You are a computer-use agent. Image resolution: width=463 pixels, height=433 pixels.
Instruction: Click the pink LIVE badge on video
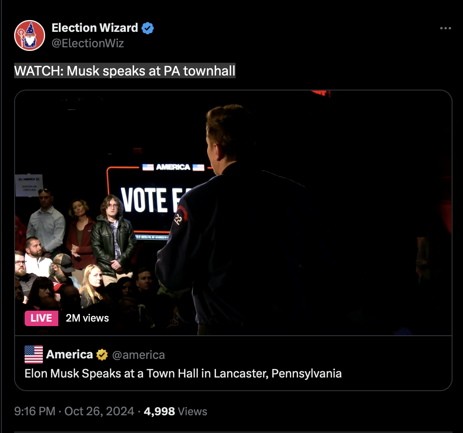coord(41,318)
